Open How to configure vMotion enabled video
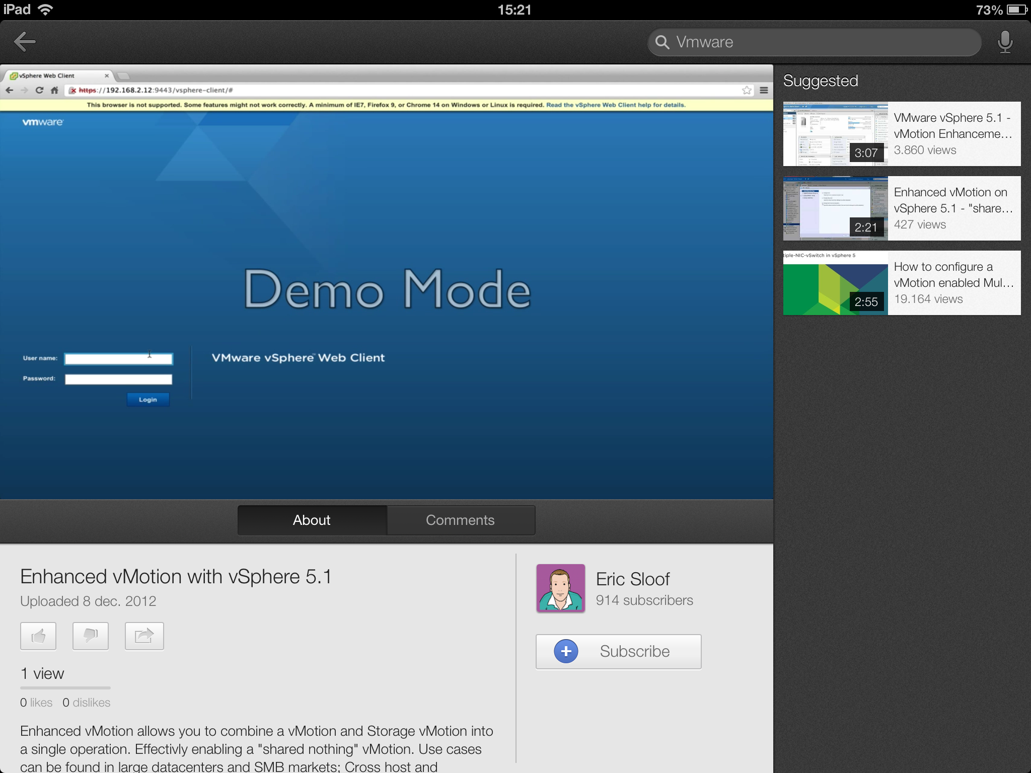 902,283
